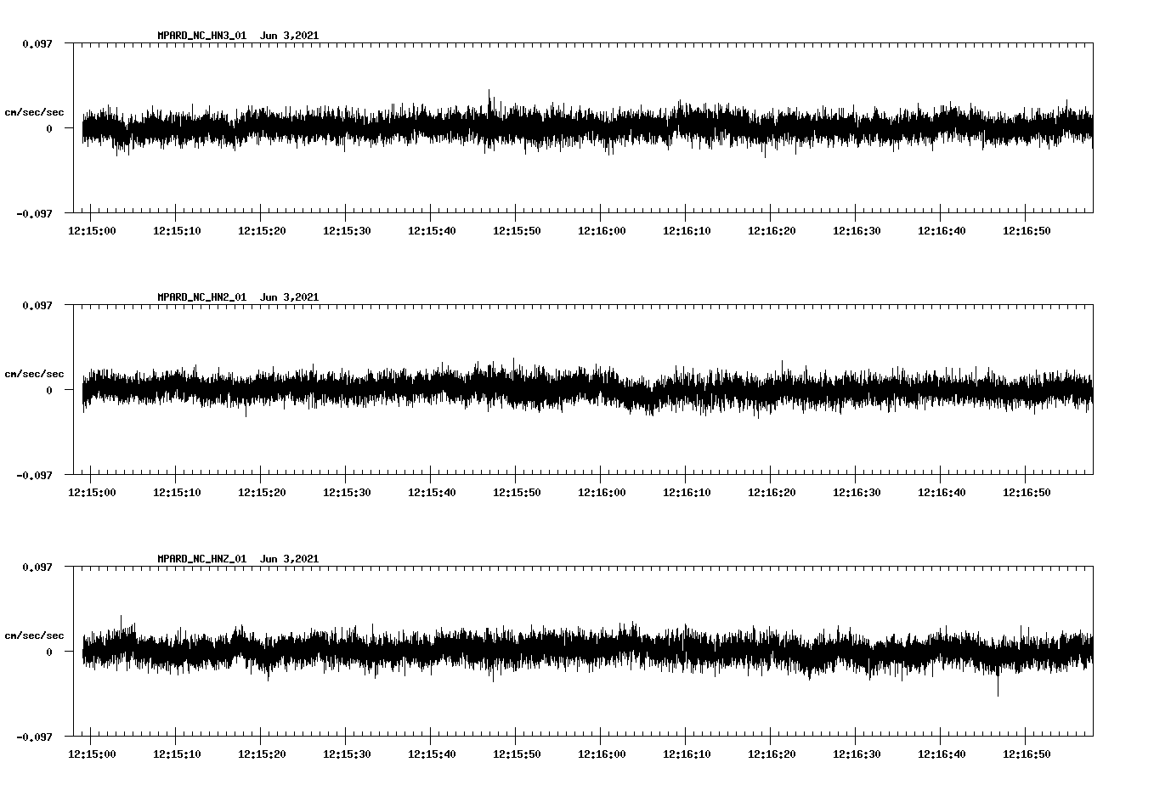Click 12:15:30 time label under HN2 plot
The width and height of the screenshot is (1154, 785).
tap(347, 493)
